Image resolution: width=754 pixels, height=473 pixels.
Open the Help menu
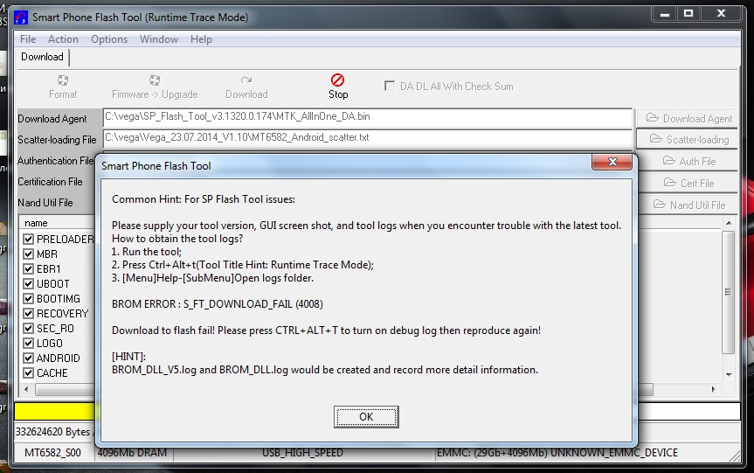point(201,39)
